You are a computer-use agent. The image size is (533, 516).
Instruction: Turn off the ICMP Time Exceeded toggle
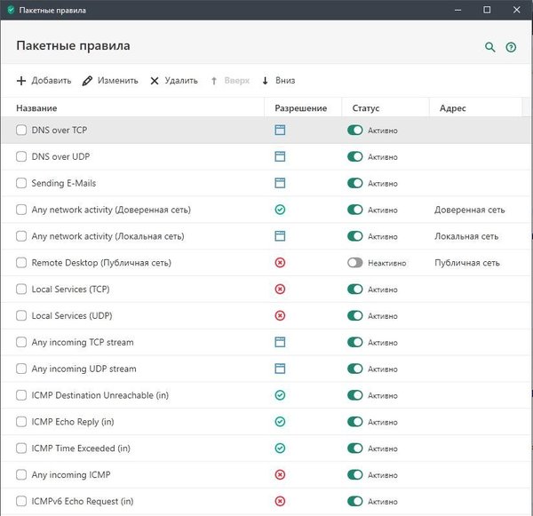(x=355, y=448)
